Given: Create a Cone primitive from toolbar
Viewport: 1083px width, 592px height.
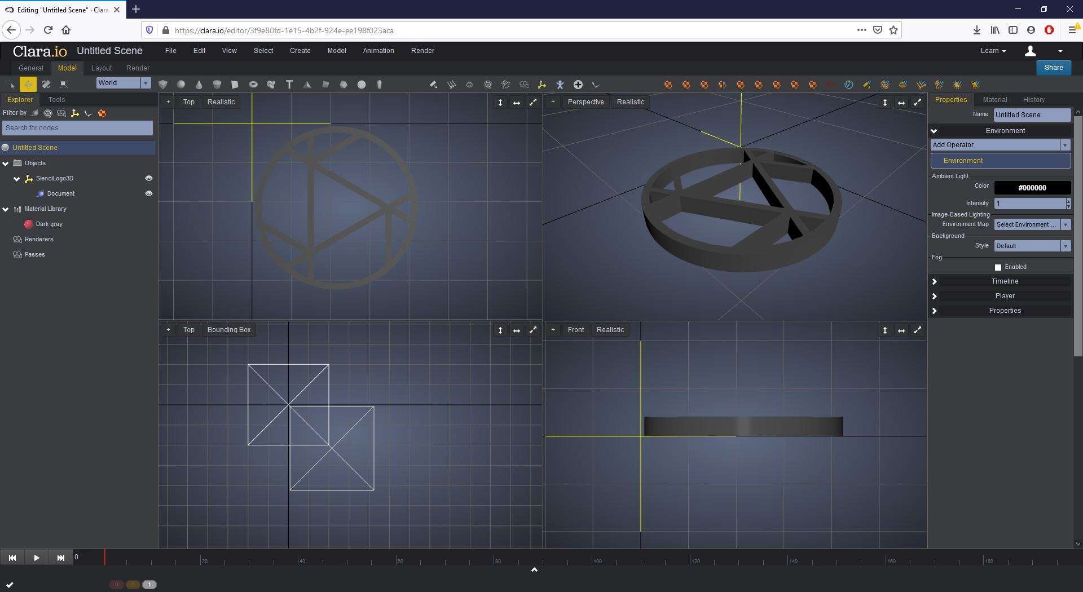Looking at the screenshot, I should tap(199, 85).
